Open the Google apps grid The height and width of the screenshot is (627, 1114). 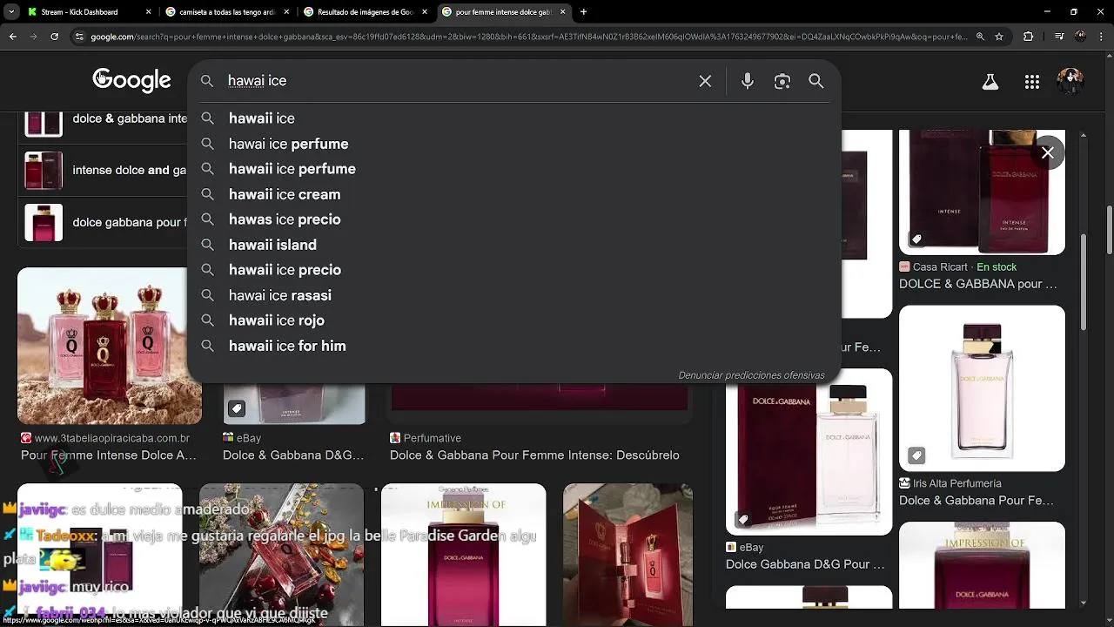pos(1032,82)
